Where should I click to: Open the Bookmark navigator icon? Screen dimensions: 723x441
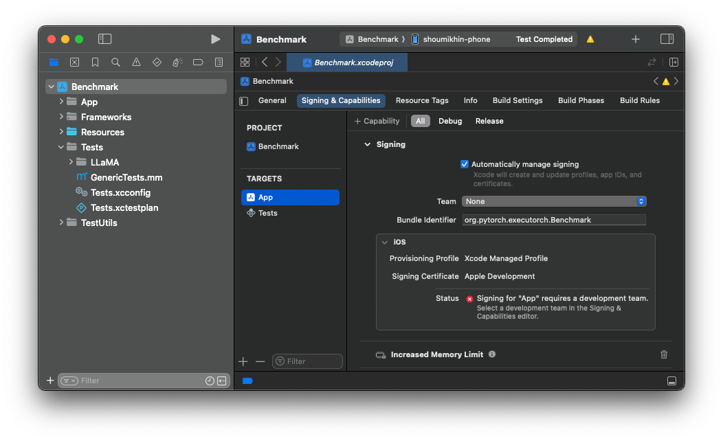pos(95,62)
